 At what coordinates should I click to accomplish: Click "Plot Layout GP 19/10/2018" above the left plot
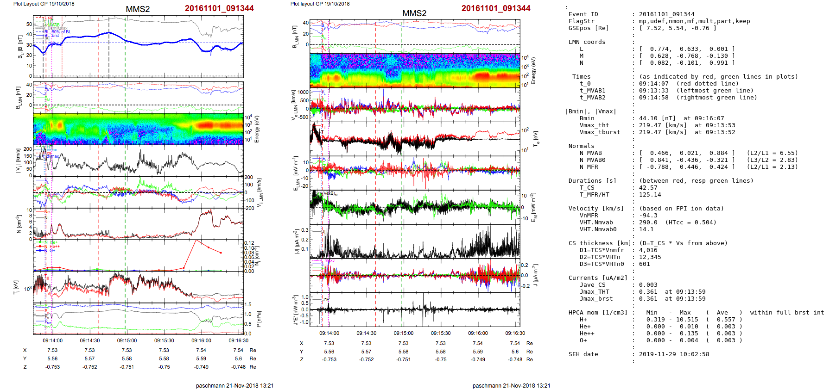pyautogui.click(x=44, y=4)
